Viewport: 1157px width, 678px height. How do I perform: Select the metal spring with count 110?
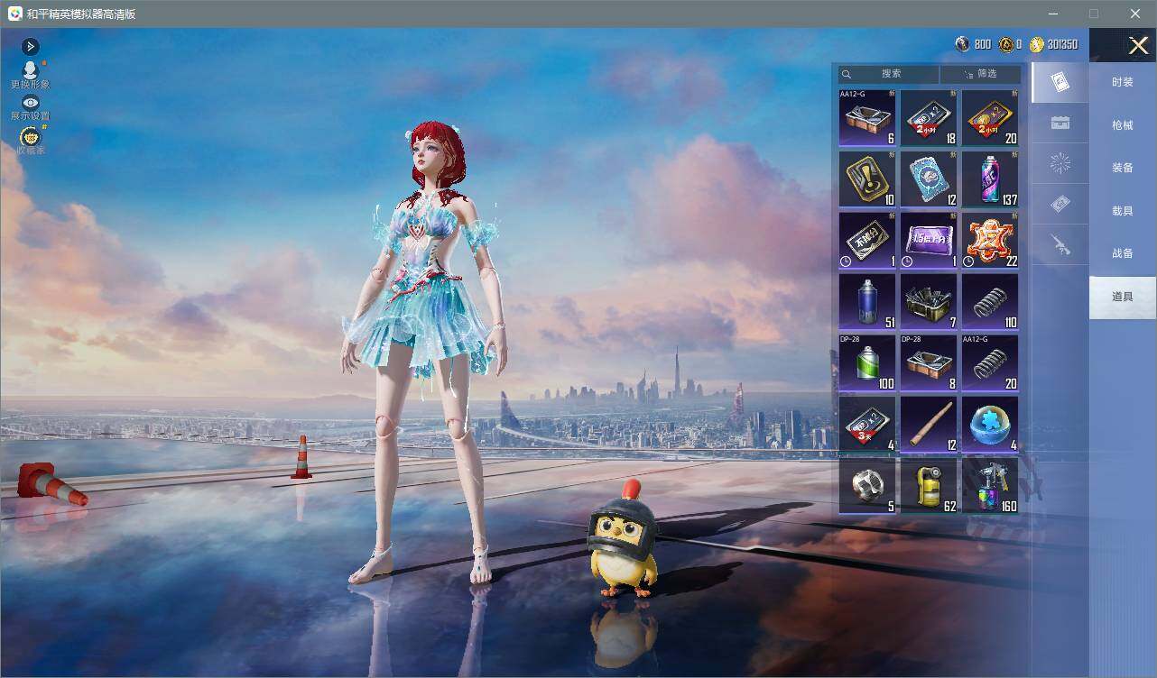pos(990,301)
